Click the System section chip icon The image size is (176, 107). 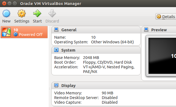click(x=56, y=50)
